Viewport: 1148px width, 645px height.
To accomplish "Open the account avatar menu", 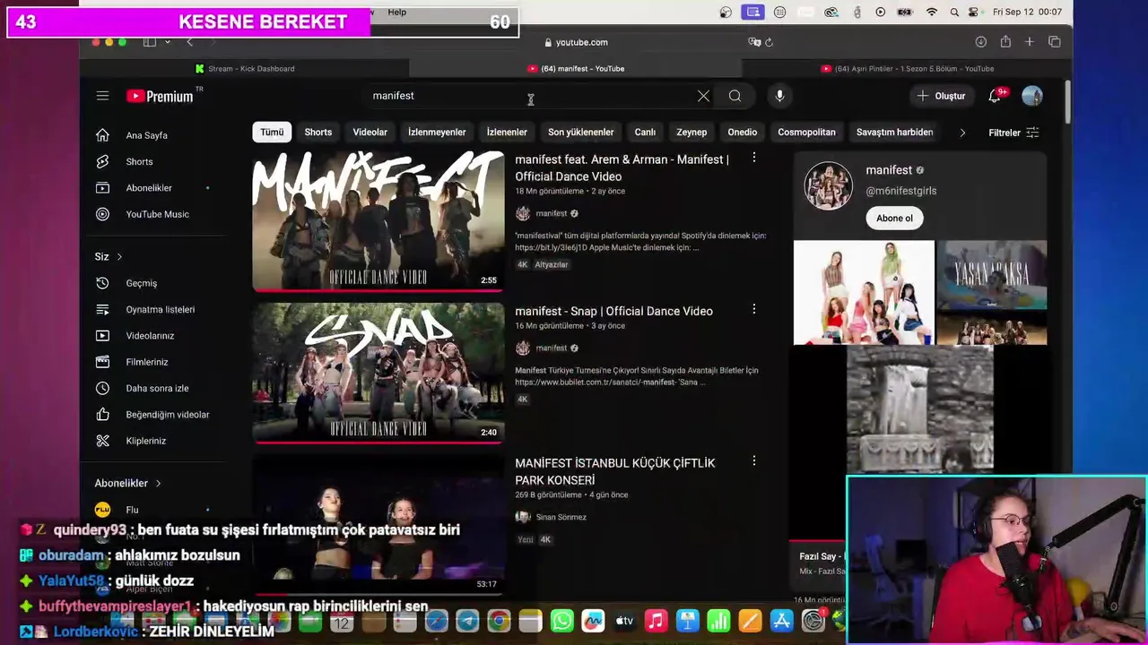I will pos(1032,96).
